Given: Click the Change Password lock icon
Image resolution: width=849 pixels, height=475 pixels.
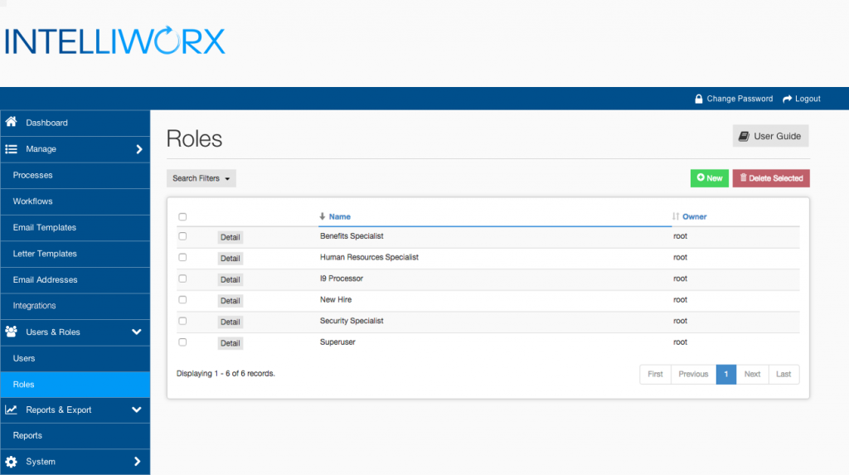Looking at the screenshot, I should pyautogui.click(x=698, y=99).
